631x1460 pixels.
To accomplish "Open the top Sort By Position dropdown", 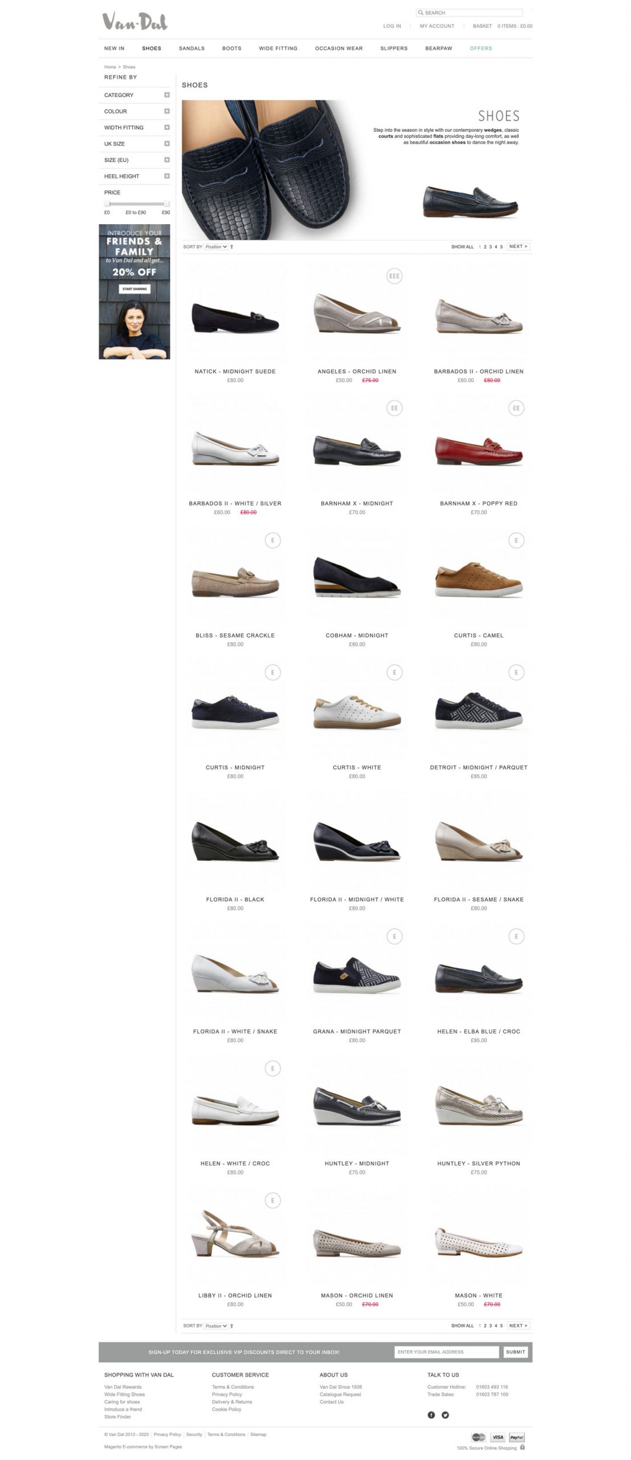I will pos(217,247).
